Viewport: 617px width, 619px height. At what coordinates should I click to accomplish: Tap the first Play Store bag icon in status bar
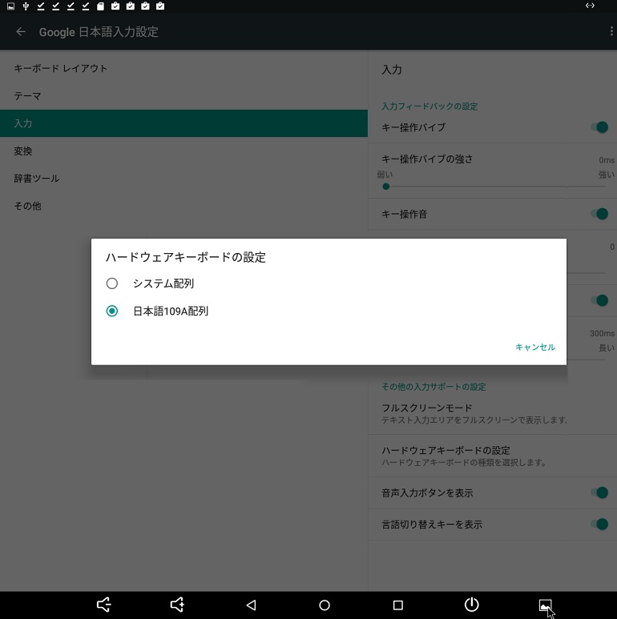point(115,6)
